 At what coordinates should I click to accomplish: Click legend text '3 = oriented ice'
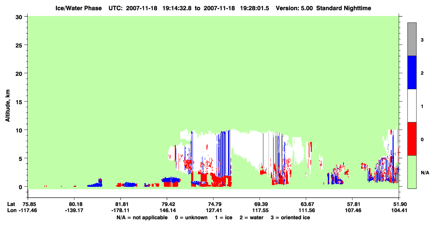[290, 217]
